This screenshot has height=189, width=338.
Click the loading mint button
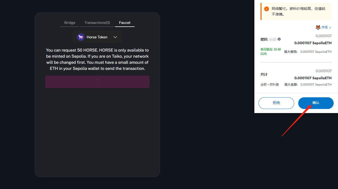pos(97,82)
